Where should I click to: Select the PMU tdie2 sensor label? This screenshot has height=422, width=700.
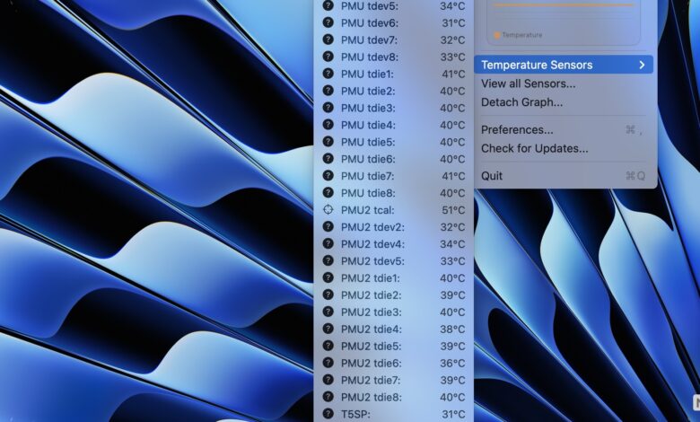point(368,91)
